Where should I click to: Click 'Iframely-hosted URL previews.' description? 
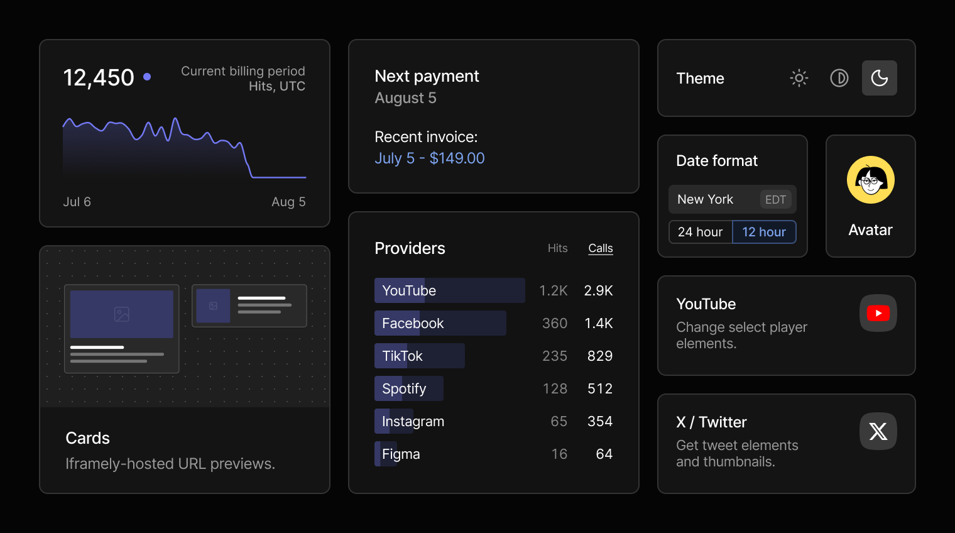[x=170, y=464]
